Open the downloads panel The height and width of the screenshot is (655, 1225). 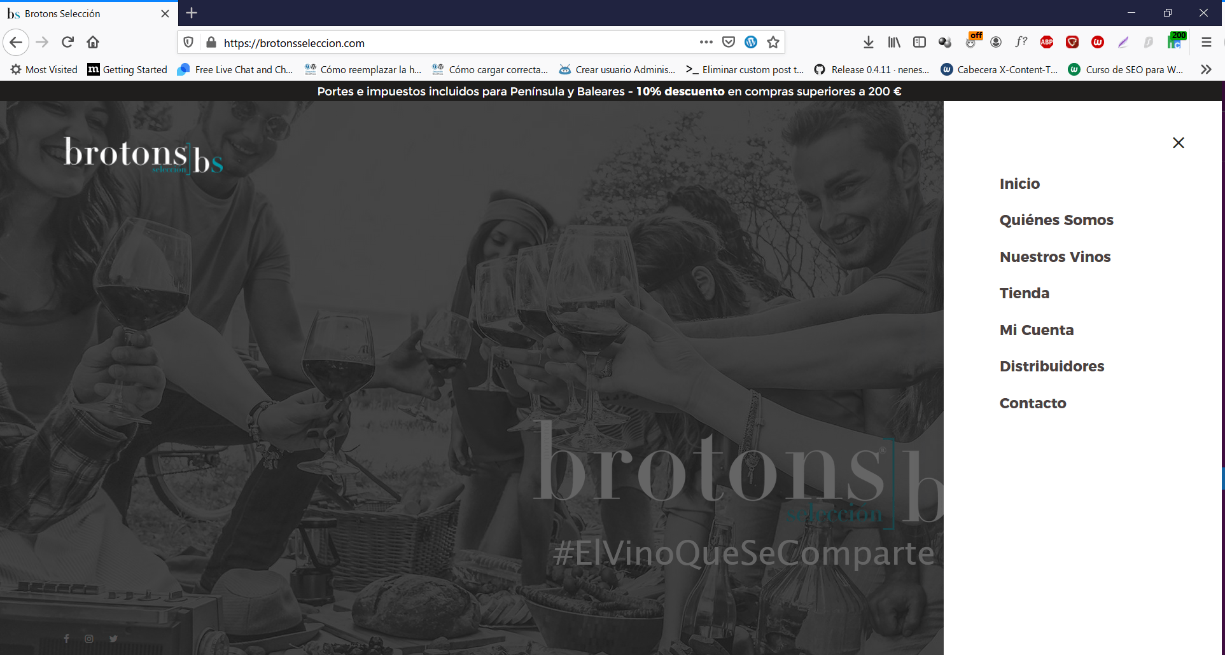[869, 43]
